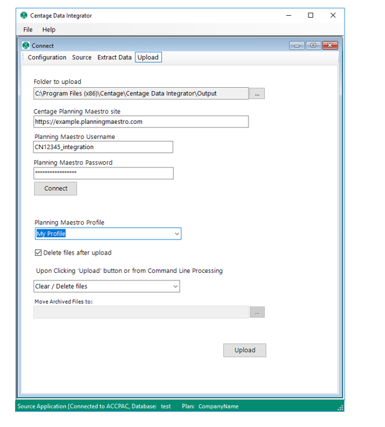Restore the inner Connect window
This screenshot has height=427, width=385.
click(x=314, y=45)
